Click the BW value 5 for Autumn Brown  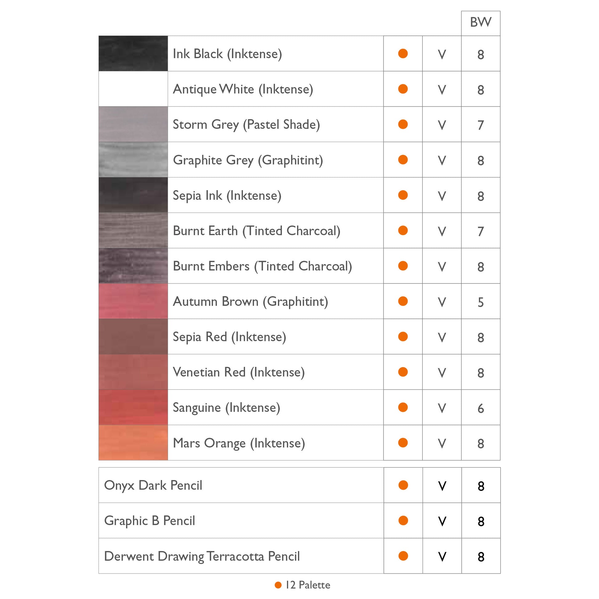click(480, 302)
